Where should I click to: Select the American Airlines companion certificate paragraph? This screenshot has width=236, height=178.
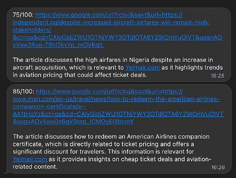[x=112, y=151]
